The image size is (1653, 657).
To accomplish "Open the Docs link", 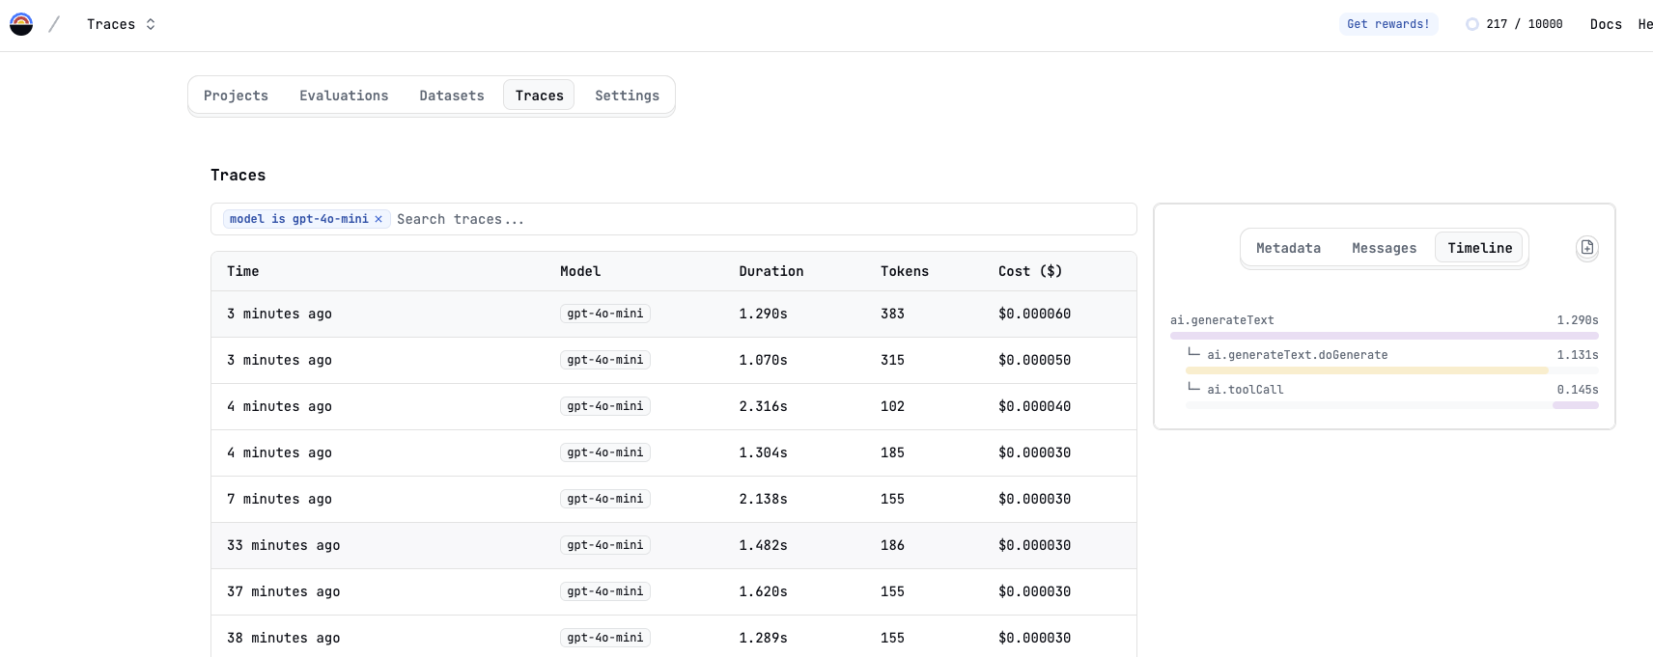I will (1606, 24).
